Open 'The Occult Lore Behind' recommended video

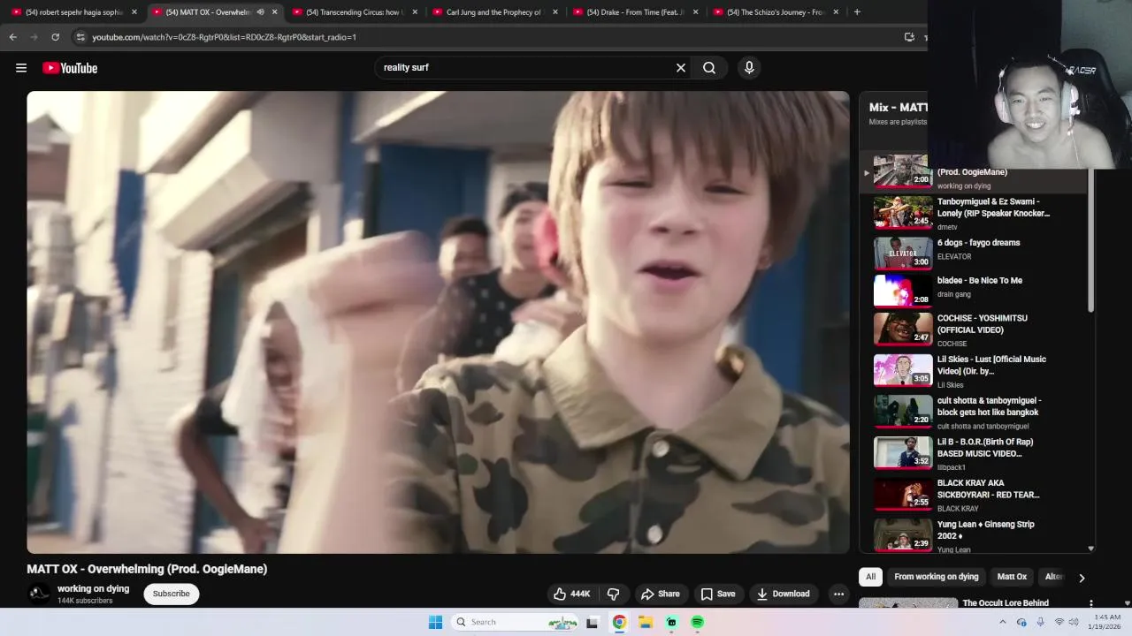tap(1006, 603)
